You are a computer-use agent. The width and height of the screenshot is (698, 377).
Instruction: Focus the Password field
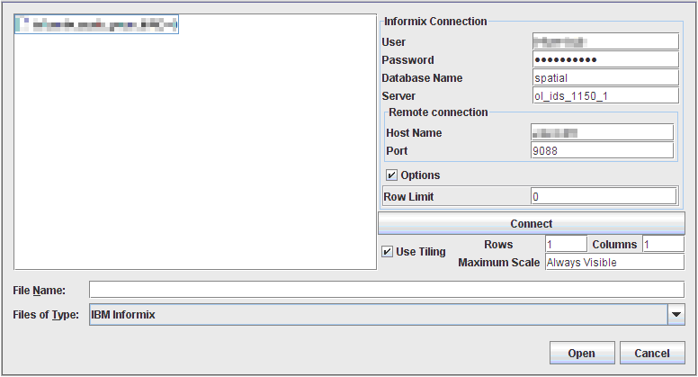point(604,59)
